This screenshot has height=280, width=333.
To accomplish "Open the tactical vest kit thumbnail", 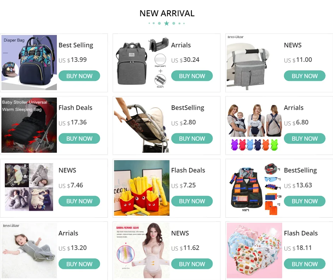I will coord(254,187).
